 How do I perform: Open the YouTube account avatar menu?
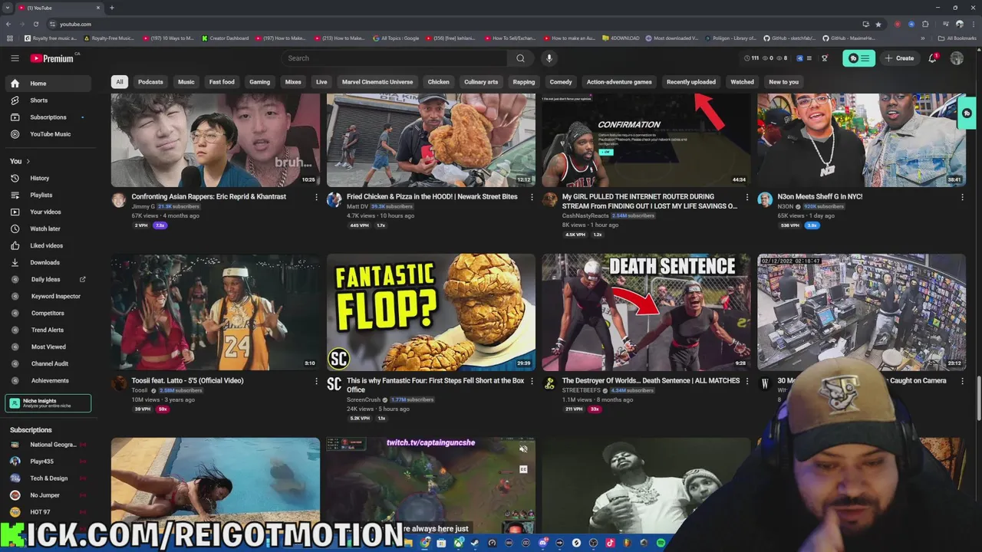coord(957,58)
